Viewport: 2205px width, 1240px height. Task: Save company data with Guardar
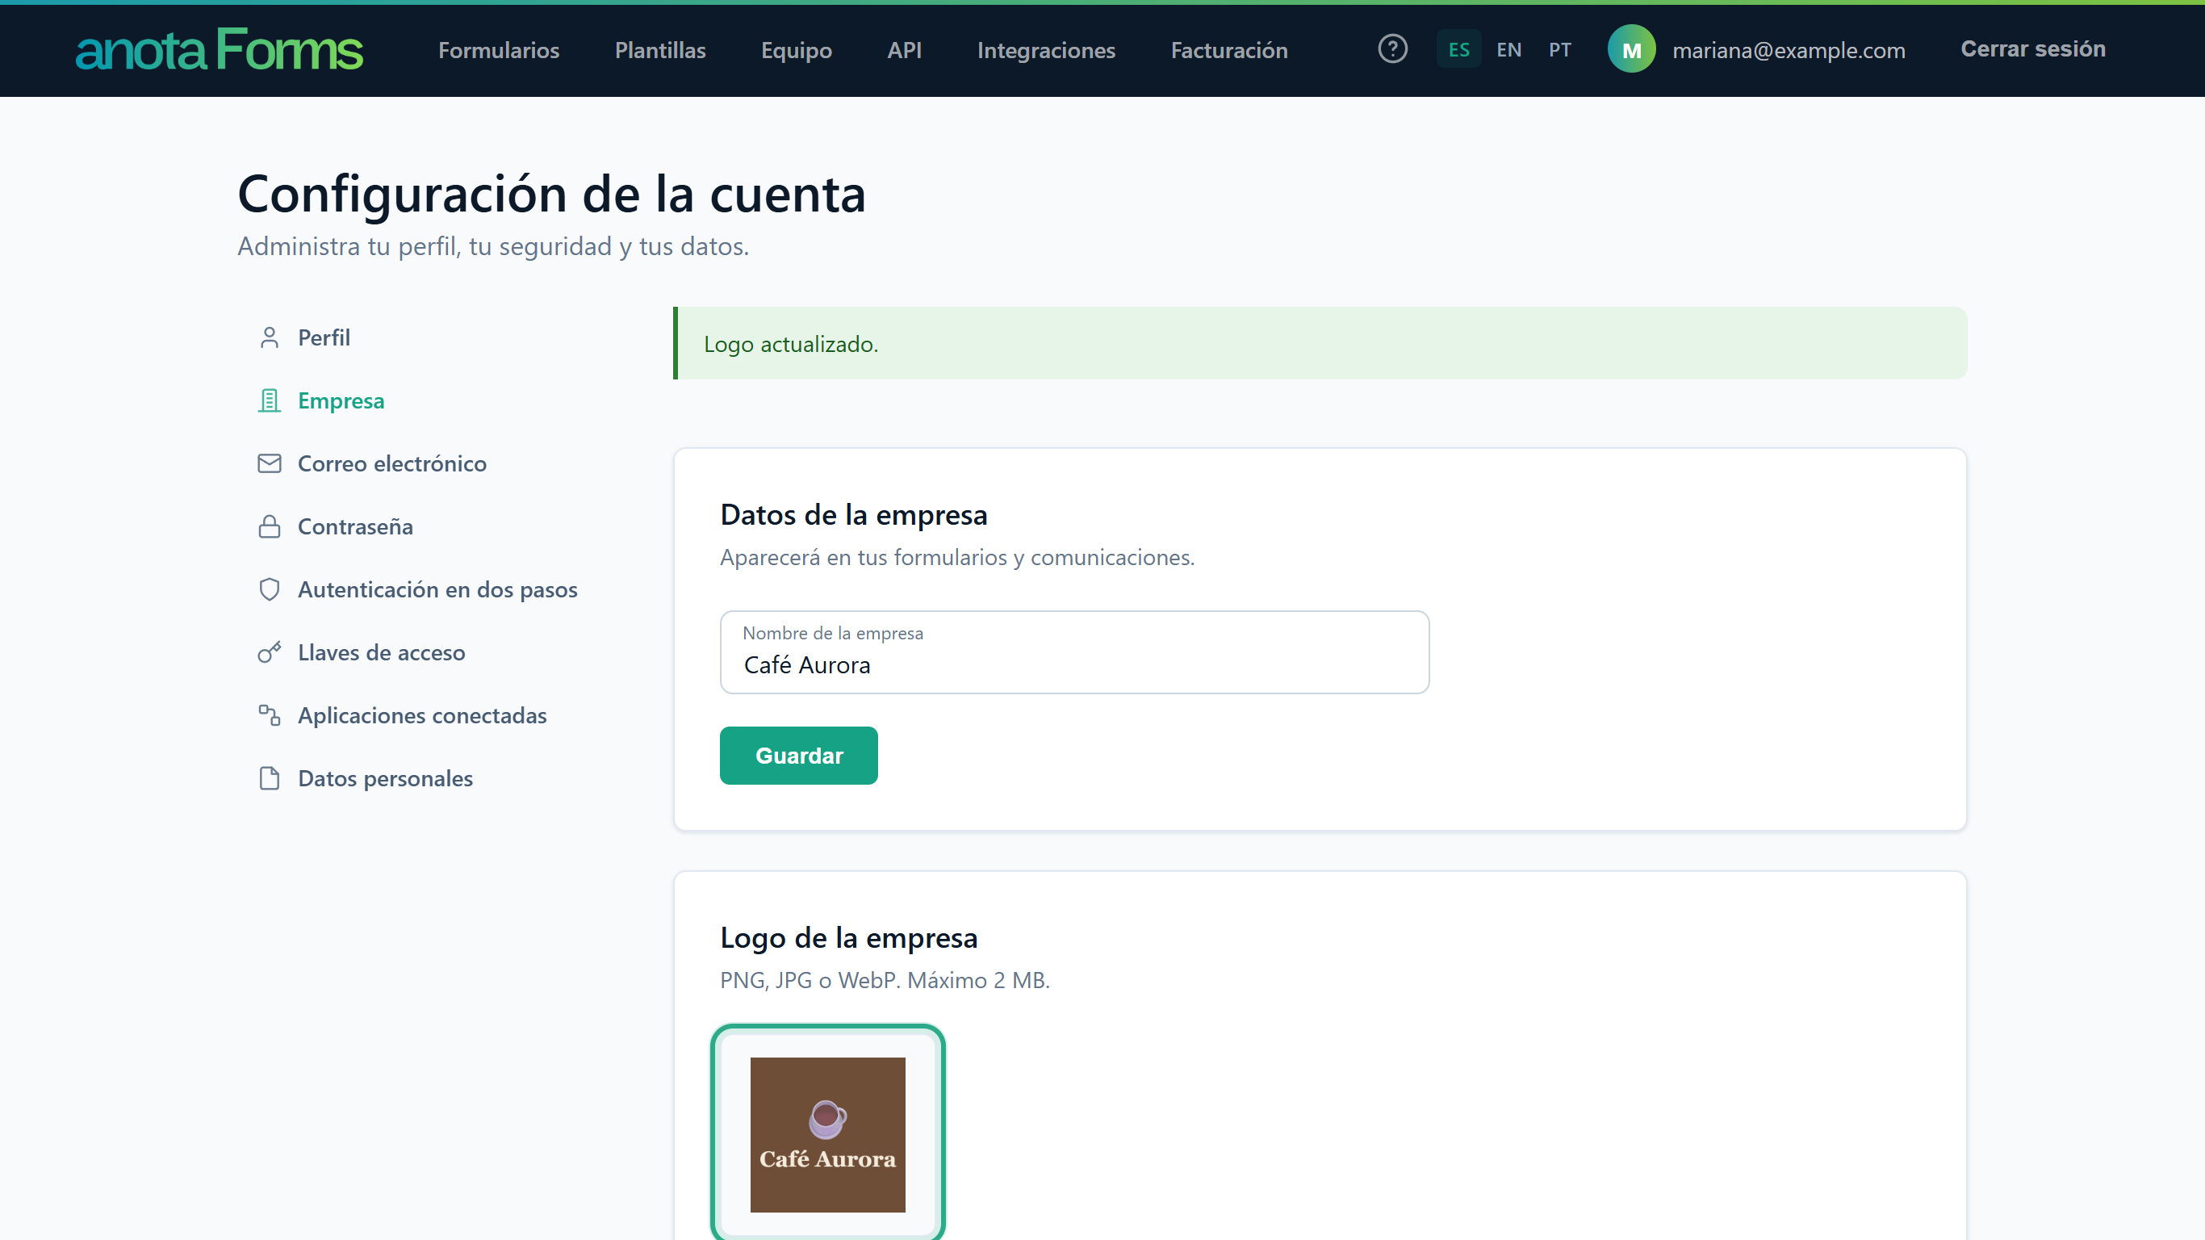coord(799,756)
